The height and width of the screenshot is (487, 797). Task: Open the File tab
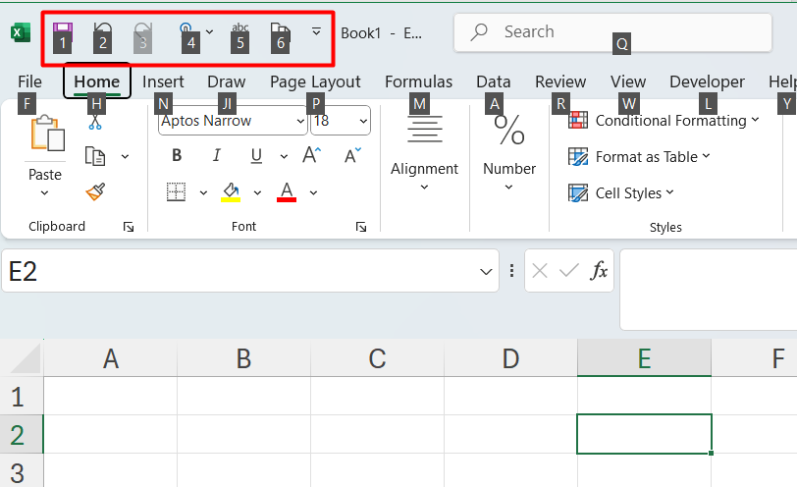pyautogui.click(x=29, y=81)
